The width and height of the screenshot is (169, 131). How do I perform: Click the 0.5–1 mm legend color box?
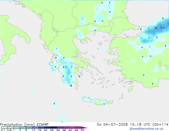[x=11, y=128]
